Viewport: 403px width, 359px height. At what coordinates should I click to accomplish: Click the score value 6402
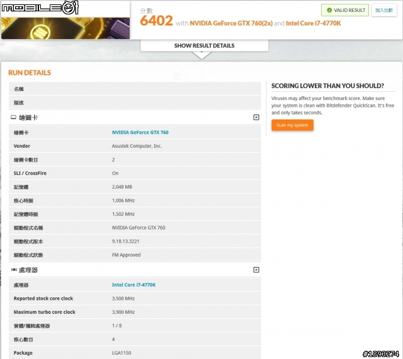[x=156, y=21]
